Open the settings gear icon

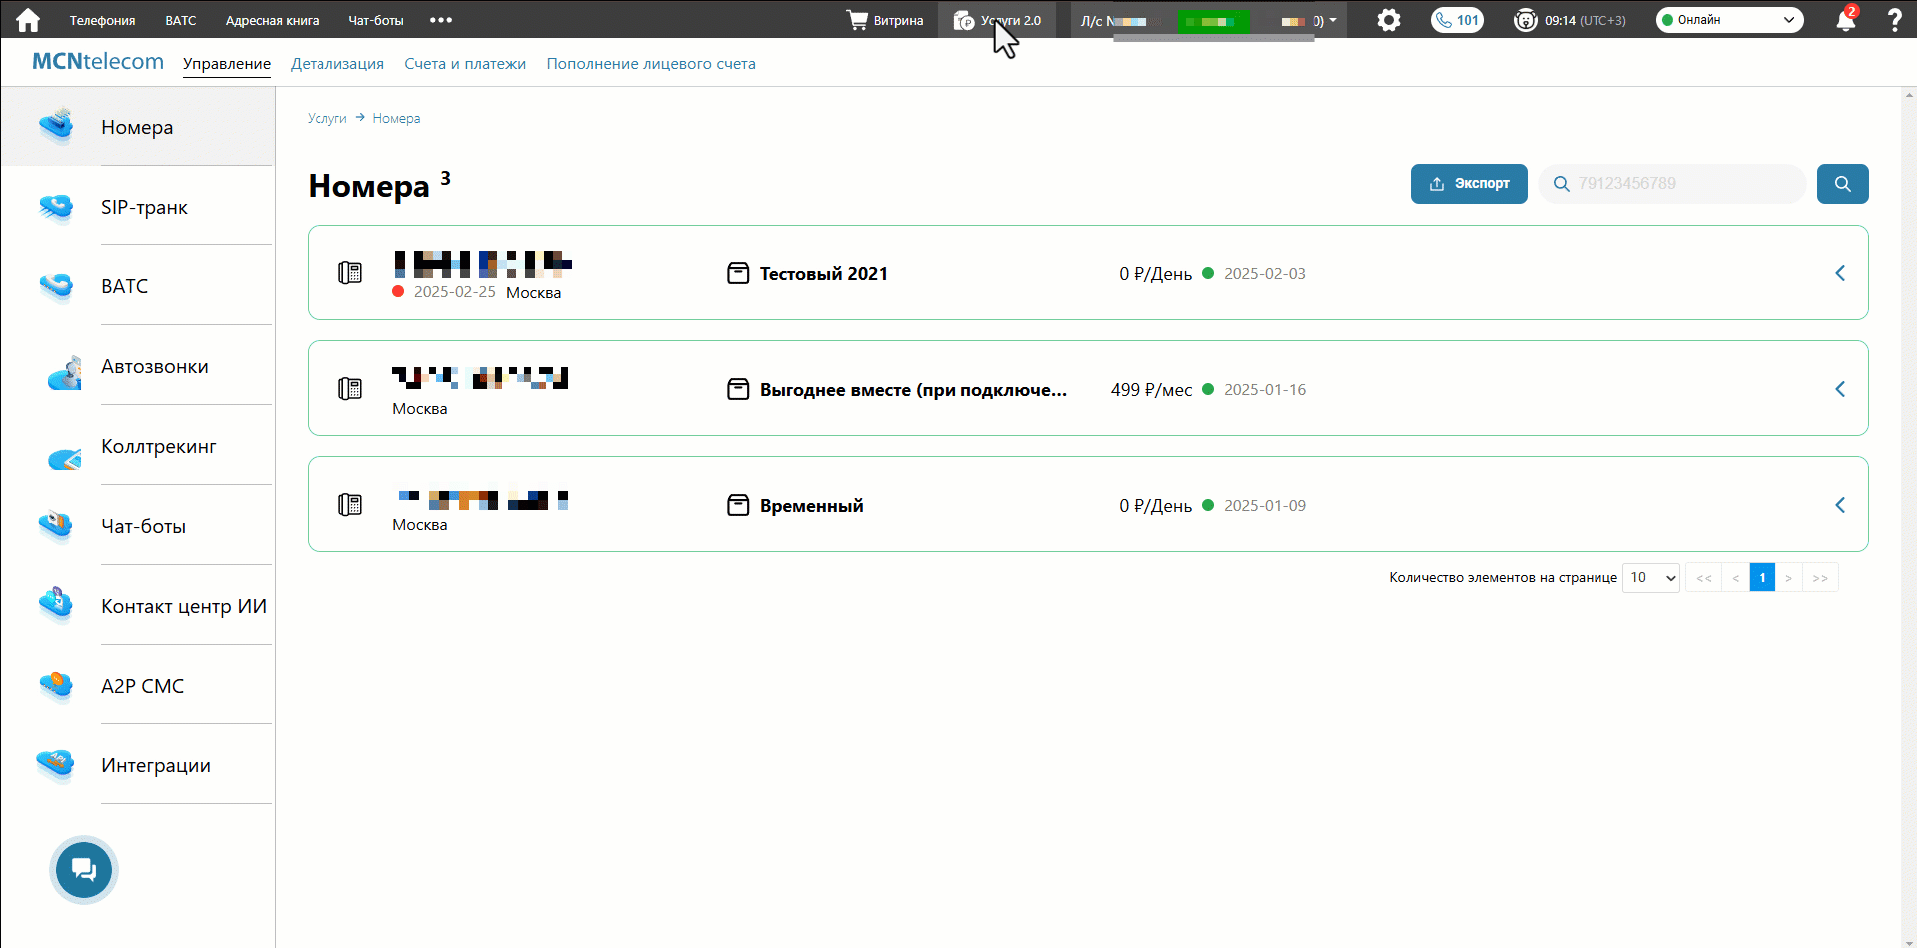coord(1388,20)
